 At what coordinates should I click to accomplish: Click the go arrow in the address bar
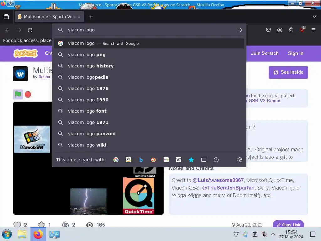pos(240,30)
